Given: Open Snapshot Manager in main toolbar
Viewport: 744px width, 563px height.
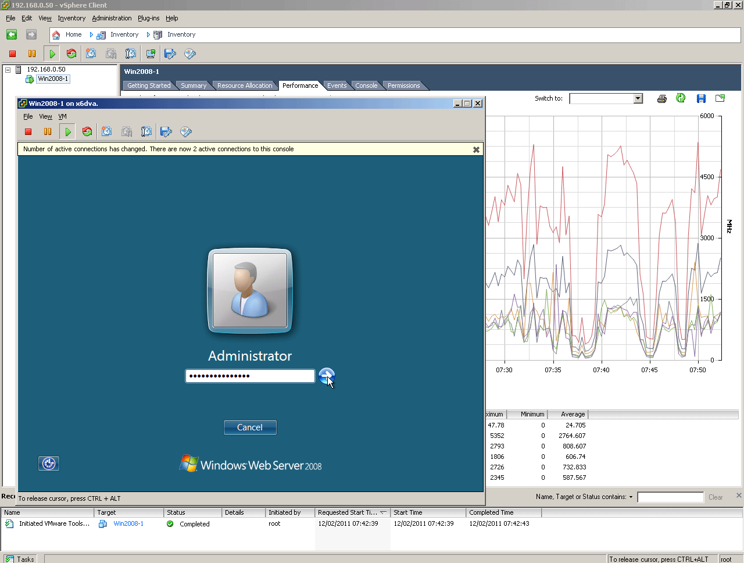Looking at the screenshot, I should [x=131, y=54].
